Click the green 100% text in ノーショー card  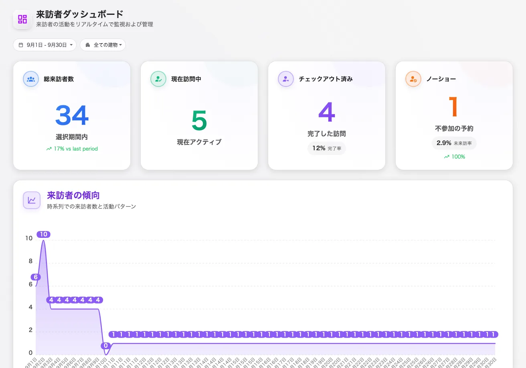point(459,157)
